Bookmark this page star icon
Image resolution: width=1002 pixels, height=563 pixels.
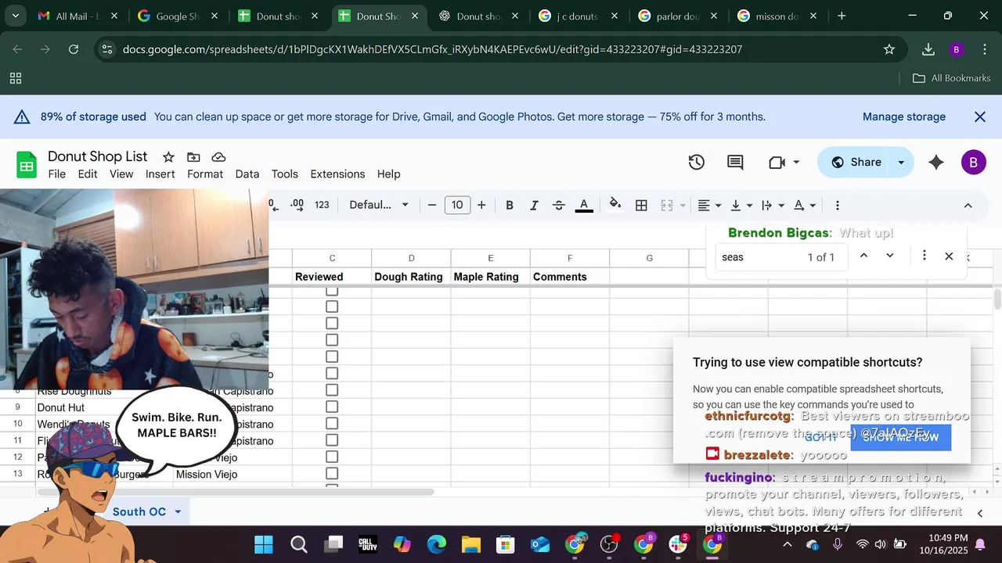(889, 49)
